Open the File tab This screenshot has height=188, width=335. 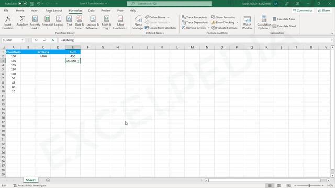pyautogui.click(x=6, y=10)
